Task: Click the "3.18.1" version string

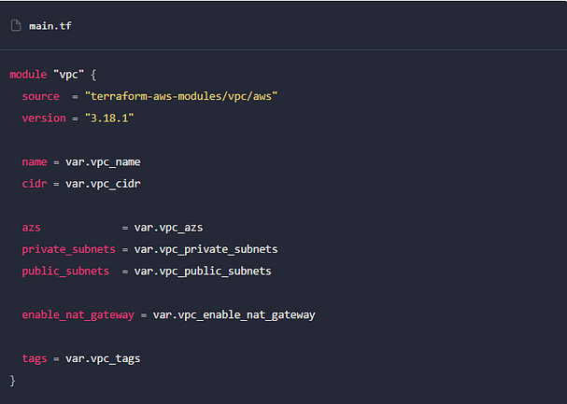Action: tap(109, 118)
